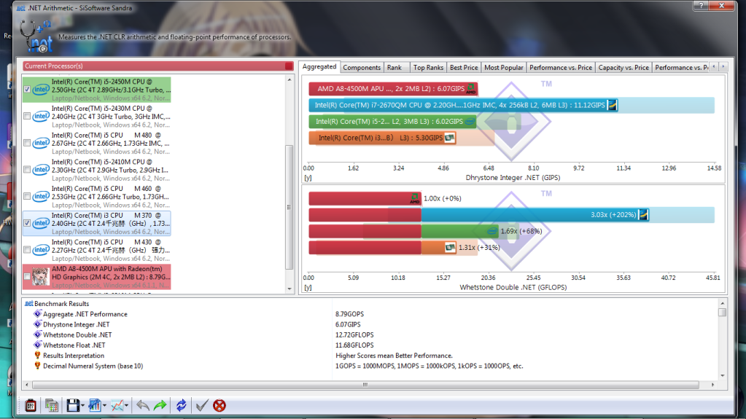The height and width of the screenshot is (419, 746).
Task: Click processor list scroll-up arrow
Action: 290,80
